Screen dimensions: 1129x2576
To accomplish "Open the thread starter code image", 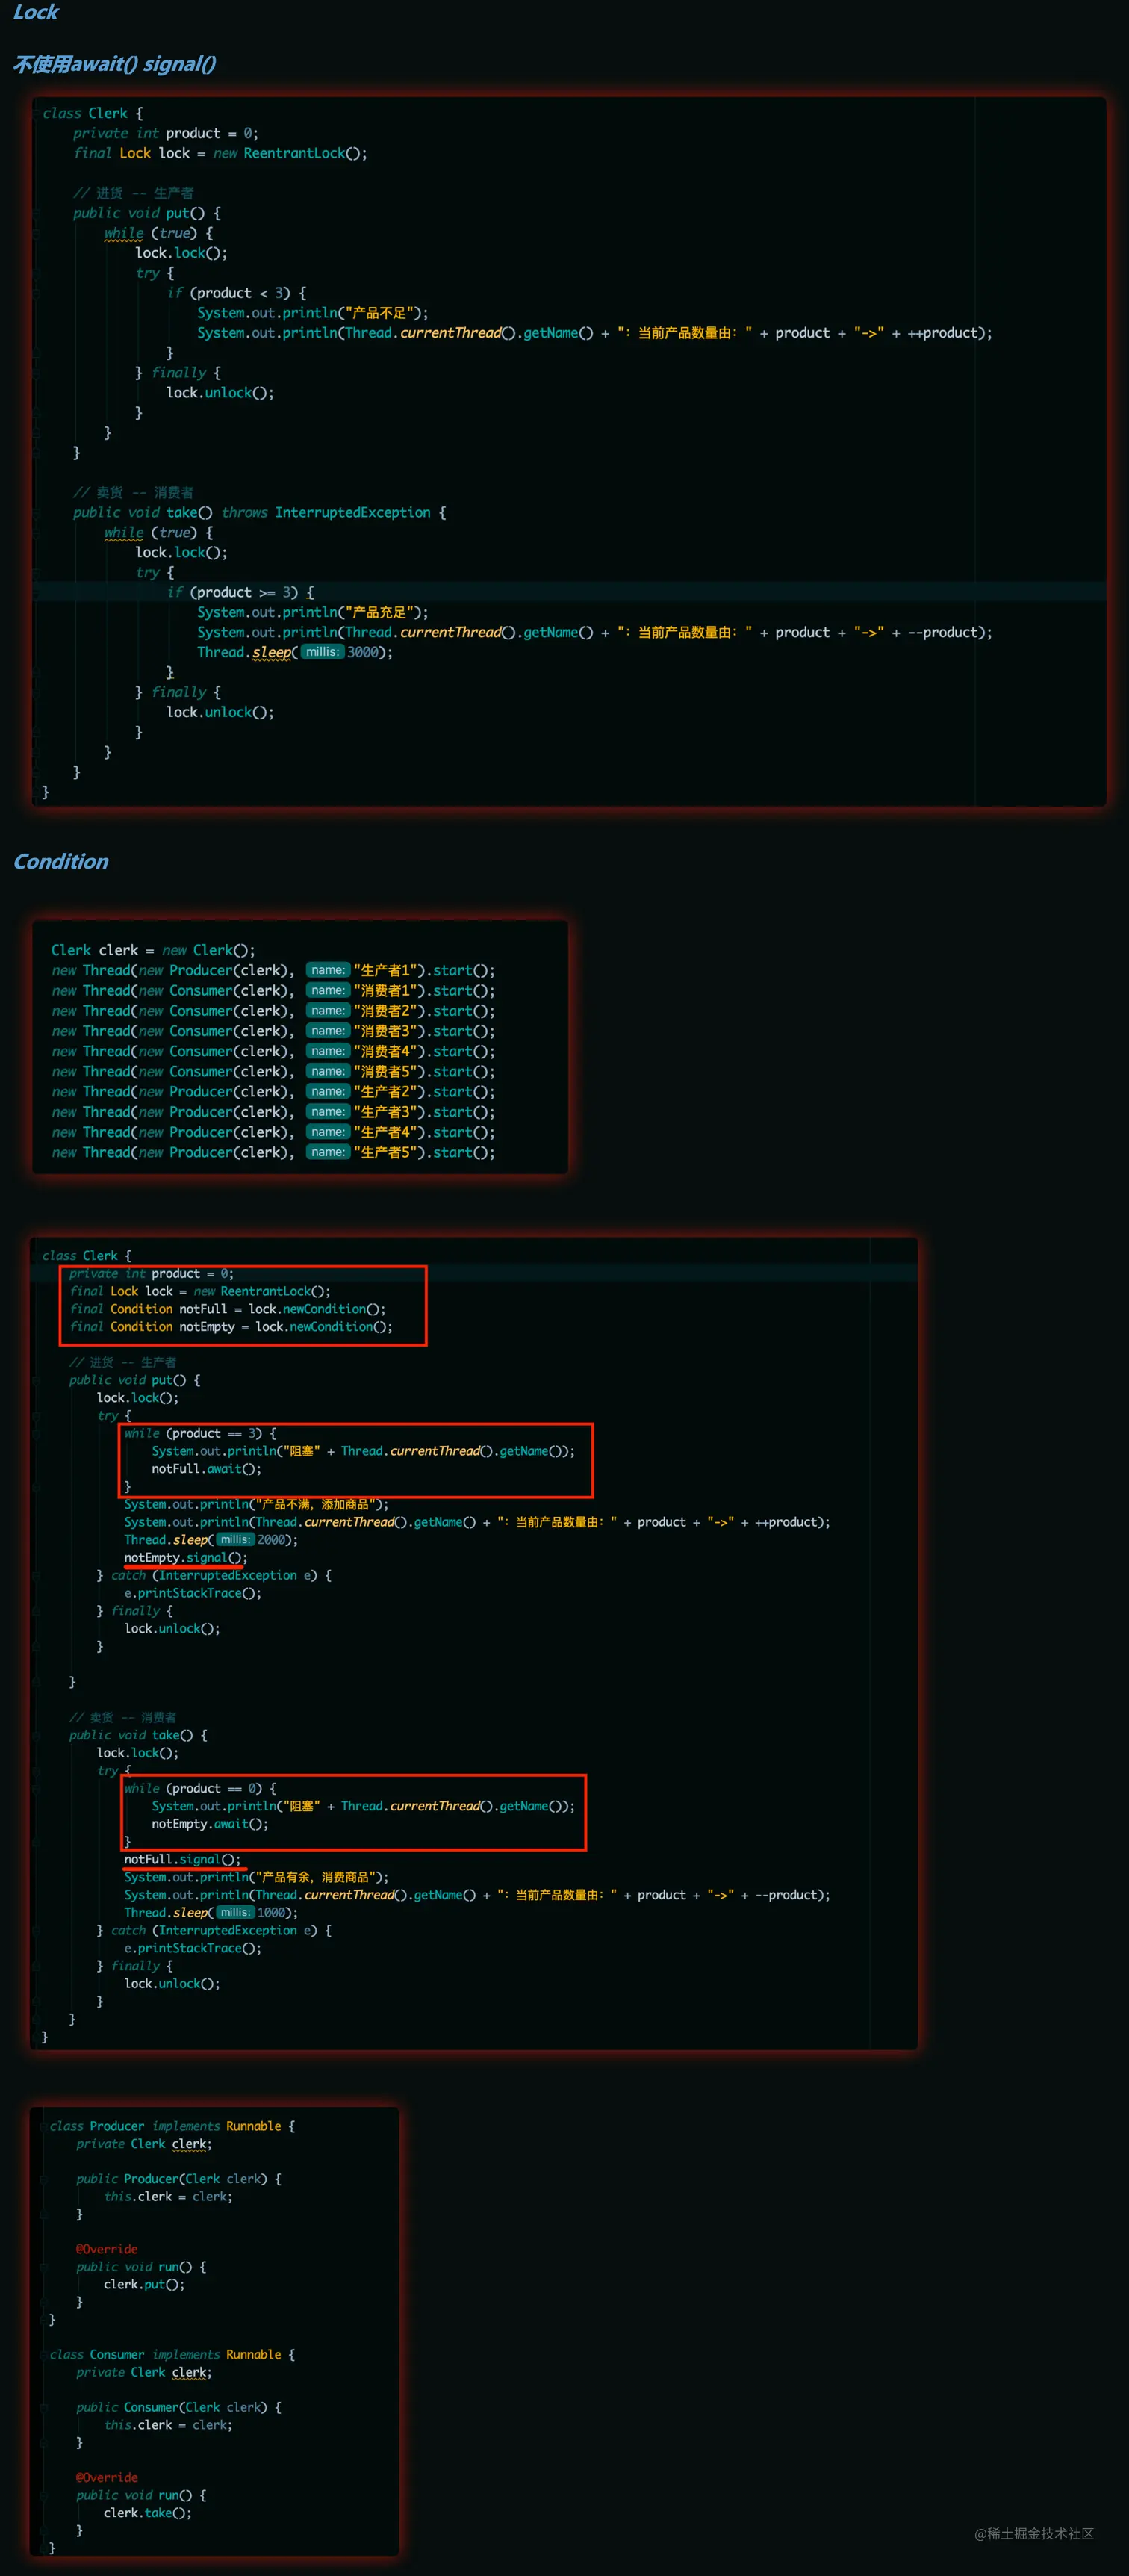I will pos(300,1047).
